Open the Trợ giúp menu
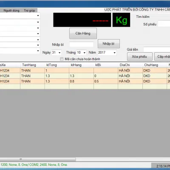The height and width of the screenshot is (170, 170). tap(29, 11)
